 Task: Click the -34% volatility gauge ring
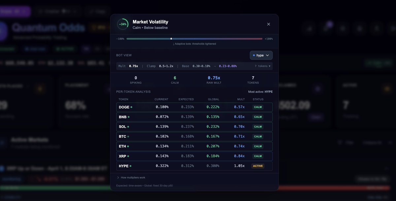tap(123, 24)
